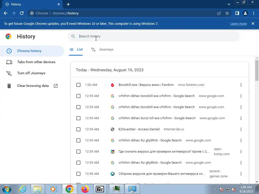Open the Windows Start menu
The height and width of the screenshot is (194, 259).
(x=7, y=189)
